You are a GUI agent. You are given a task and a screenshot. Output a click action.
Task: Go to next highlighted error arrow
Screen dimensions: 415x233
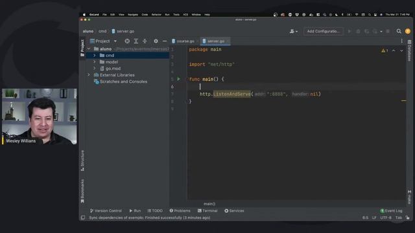pos(401,50)
